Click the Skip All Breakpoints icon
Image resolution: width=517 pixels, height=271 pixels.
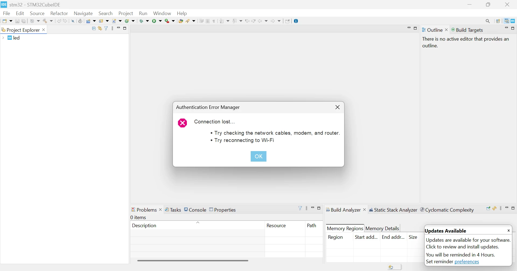[x=73, y=21]
